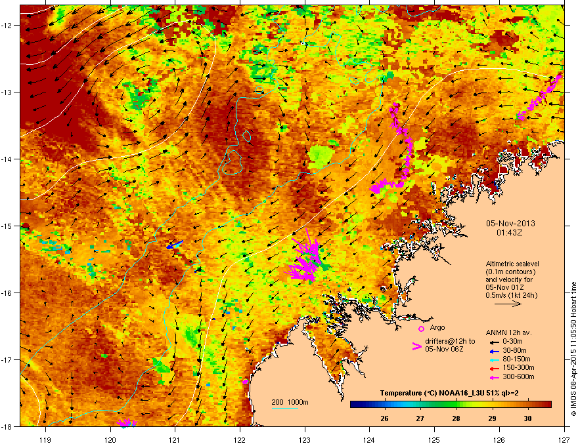Click the Argo magenta circle legend symbol
The height and width of the screenshot is (446, 578).
pos(421,329)
